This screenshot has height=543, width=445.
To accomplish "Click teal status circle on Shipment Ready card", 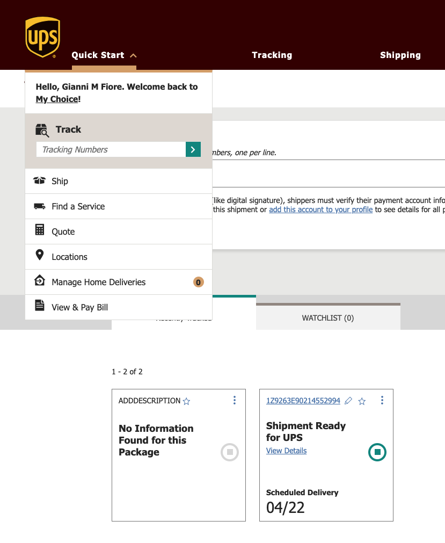I will [x=377, y=452].
